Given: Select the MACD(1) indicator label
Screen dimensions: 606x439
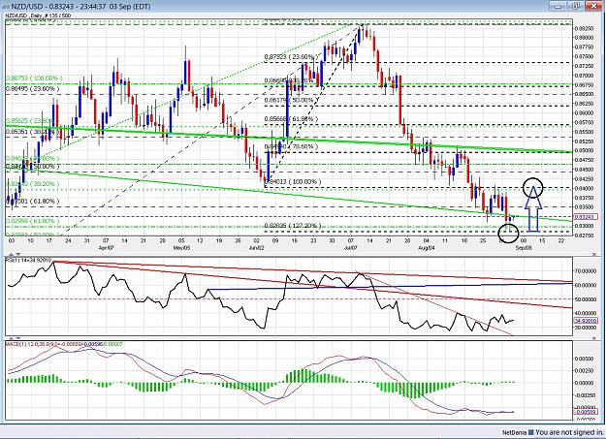Looking at the screenshot, I should point(64,344).
